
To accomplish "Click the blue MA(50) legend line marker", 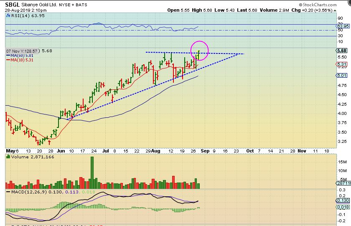I will click(x=8, y=56).
